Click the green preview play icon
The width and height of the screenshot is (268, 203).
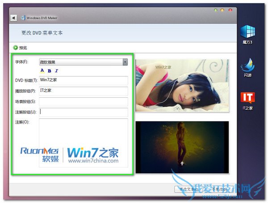click(x=15, y=48)
